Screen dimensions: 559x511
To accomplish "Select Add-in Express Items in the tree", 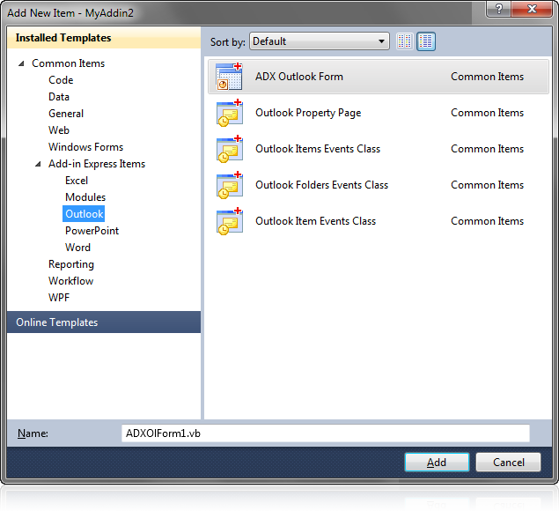I will 97,164.
